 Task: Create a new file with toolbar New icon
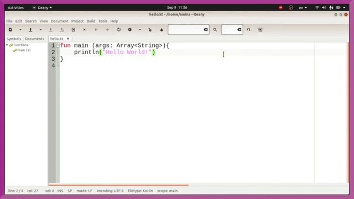(x=11, y=29)
